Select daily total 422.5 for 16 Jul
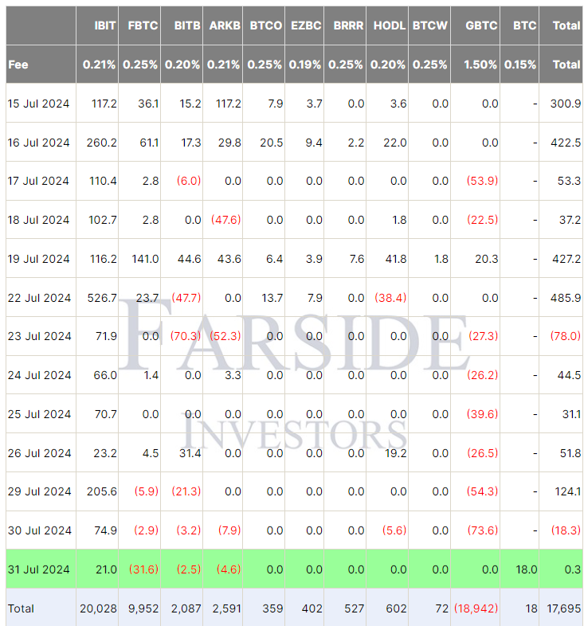The image size is (584, 626). pos(566,143)
